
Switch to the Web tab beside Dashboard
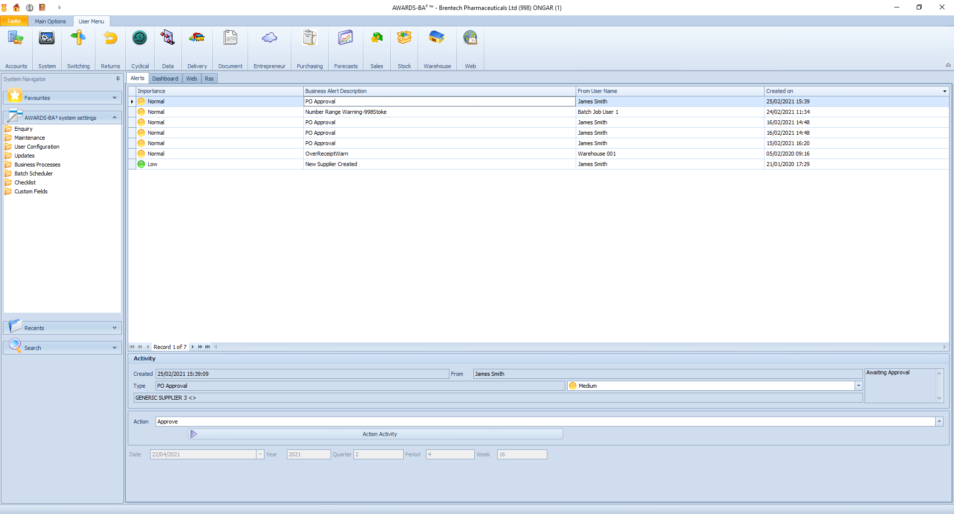[x=191, y=79]
